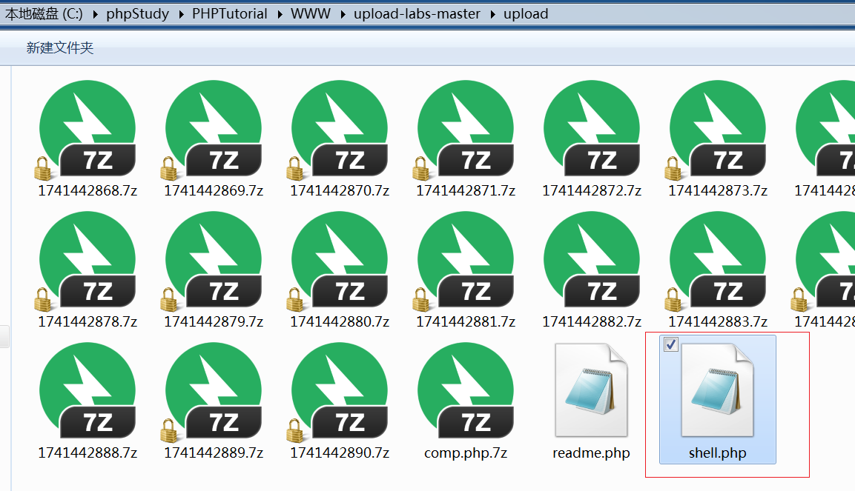Select the 1741442883.7z archive icon
The width and height of the screenshot is (855, 491).
pos(717,261)
